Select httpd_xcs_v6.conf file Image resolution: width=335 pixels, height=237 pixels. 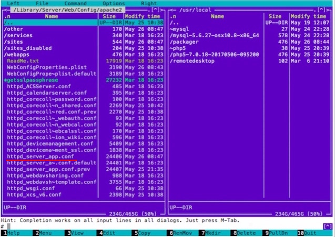[x=84, y=195]
